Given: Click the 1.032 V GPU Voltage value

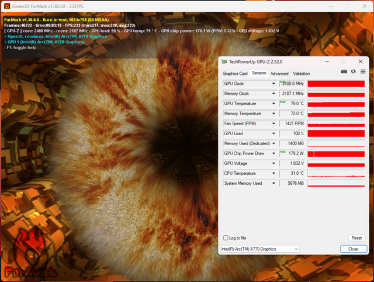Looking at the screenshot, I should click(292, 163).
